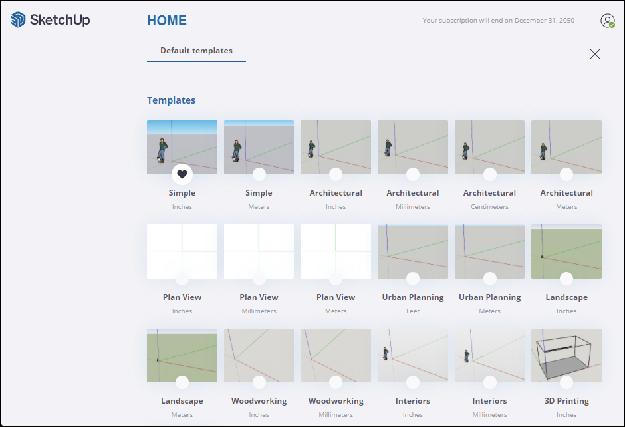Favorite the Woodworking Millimeters template
The width and height of the screenshot is (625, 427).
(x=336, y=382)
